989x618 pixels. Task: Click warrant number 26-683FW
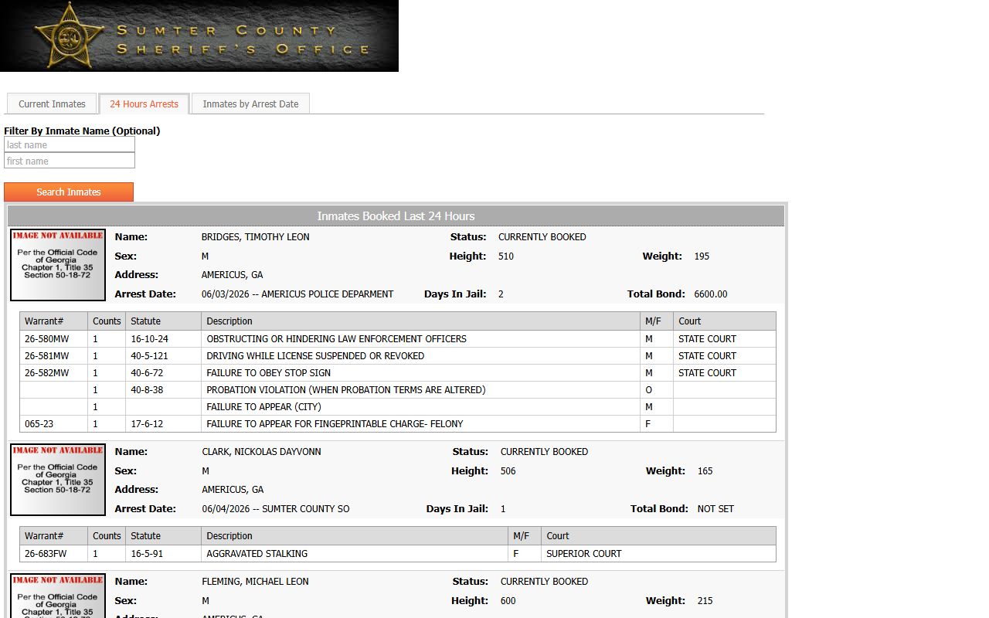coord(46,554)
